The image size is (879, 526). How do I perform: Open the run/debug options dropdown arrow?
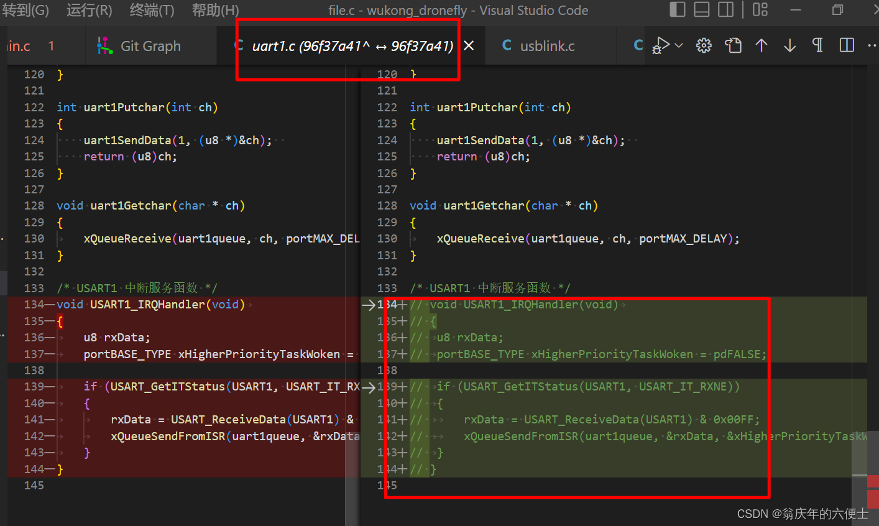click(679, 45)
